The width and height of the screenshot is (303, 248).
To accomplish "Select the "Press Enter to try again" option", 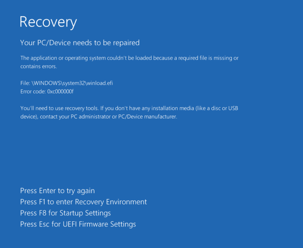I will click(57, 191).
